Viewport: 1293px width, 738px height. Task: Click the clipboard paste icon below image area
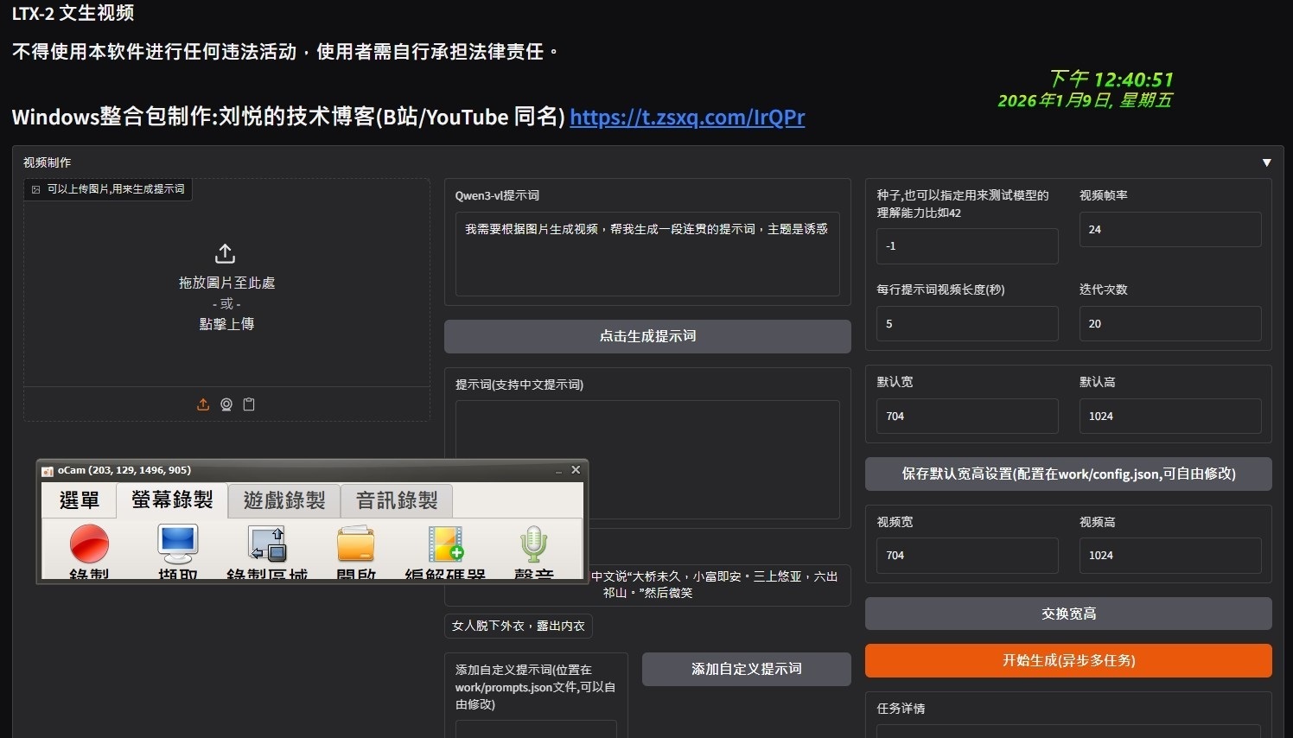point(249,404)
